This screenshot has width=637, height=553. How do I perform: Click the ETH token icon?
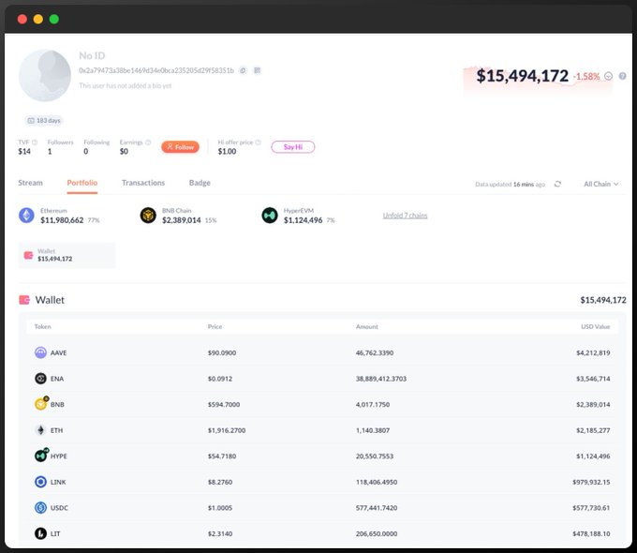coord(40,430)
